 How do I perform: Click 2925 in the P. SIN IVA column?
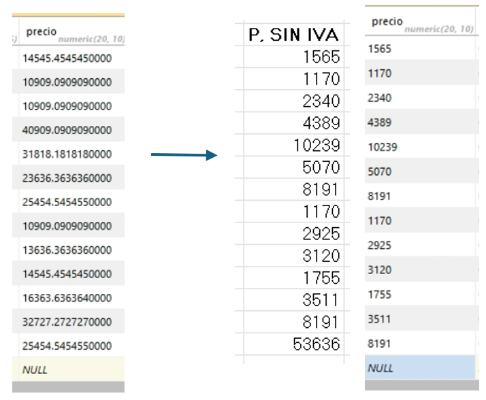pyautogui.click(x=320, y=234)
